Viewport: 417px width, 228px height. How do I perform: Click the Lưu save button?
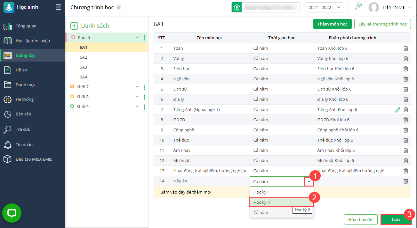(x=396, y=220)
